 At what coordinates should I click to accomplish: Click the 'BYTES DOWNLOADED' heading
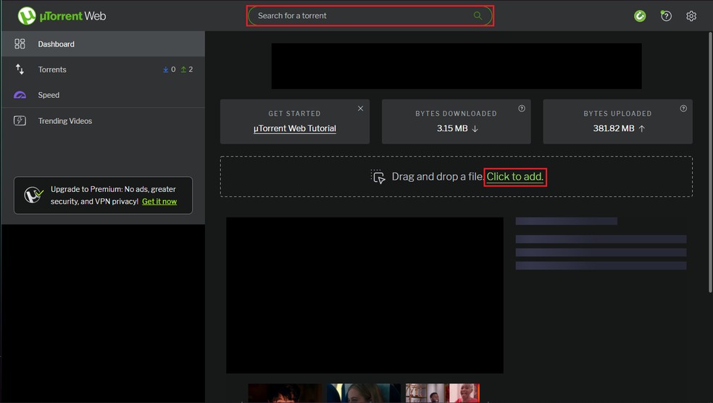pyautogui.click(x=456, y=113)
